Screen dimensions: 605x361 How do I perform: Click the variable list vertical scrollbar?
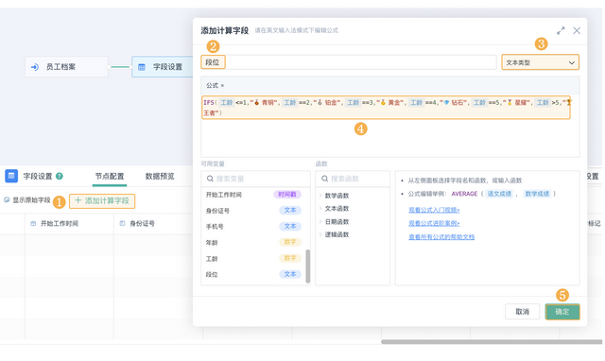pos(308,266)
